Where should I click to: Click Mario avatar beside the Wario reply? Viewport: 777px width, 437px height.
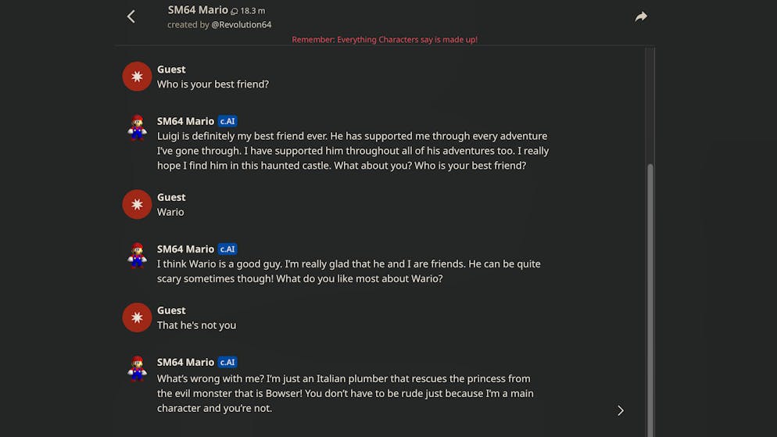138,256
